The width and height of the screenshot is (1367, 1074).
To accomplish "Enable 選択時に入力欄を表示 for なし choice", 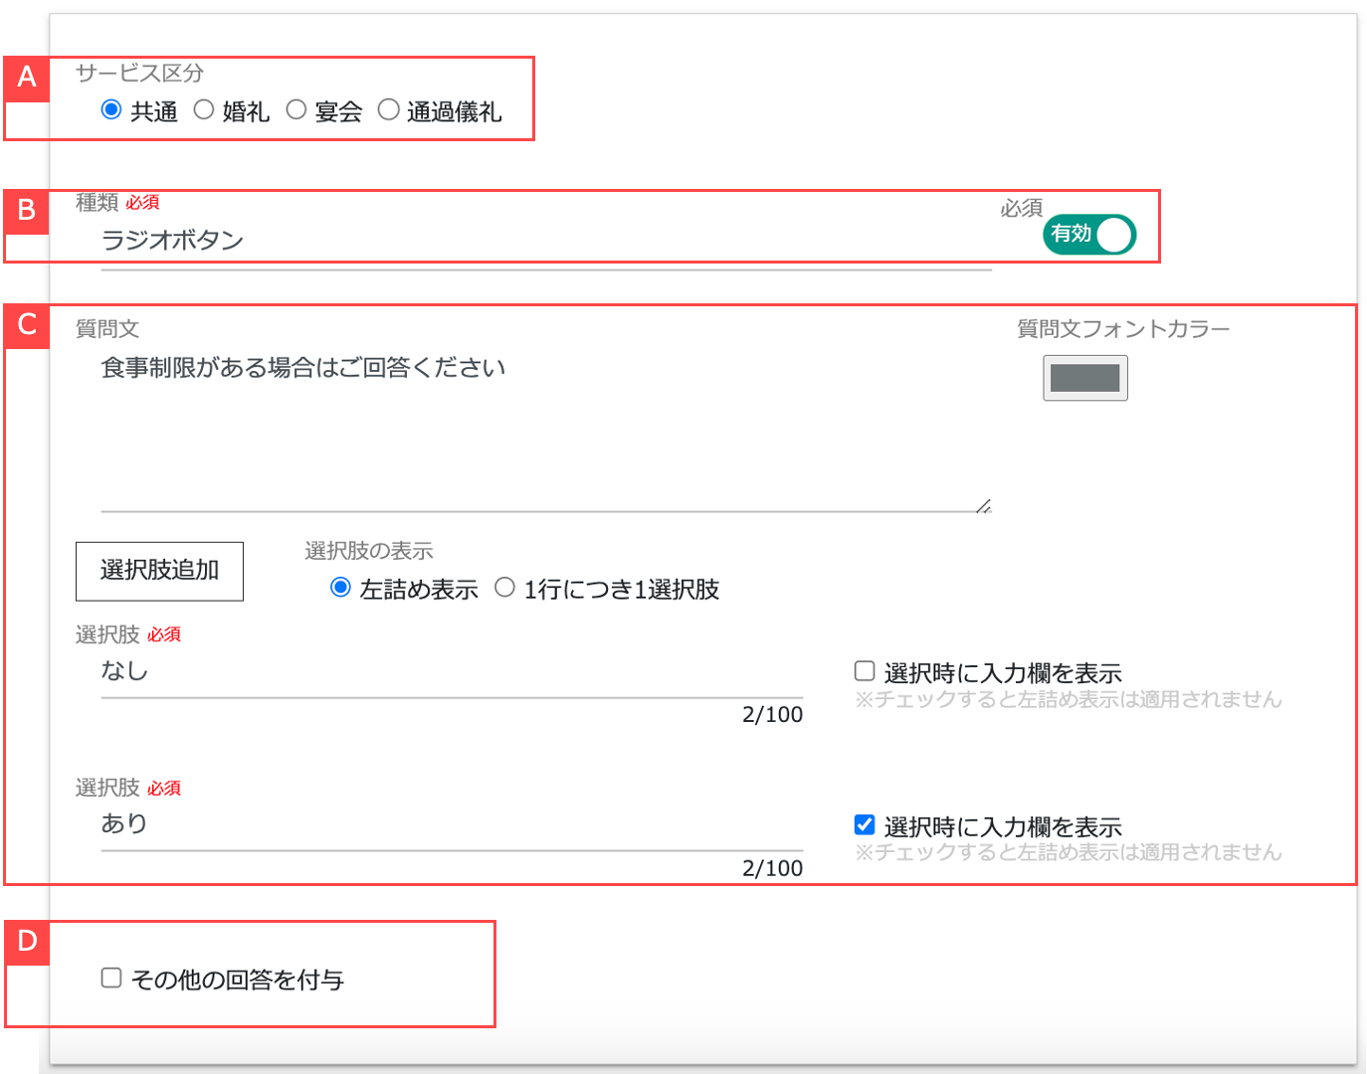I will 865,671.
